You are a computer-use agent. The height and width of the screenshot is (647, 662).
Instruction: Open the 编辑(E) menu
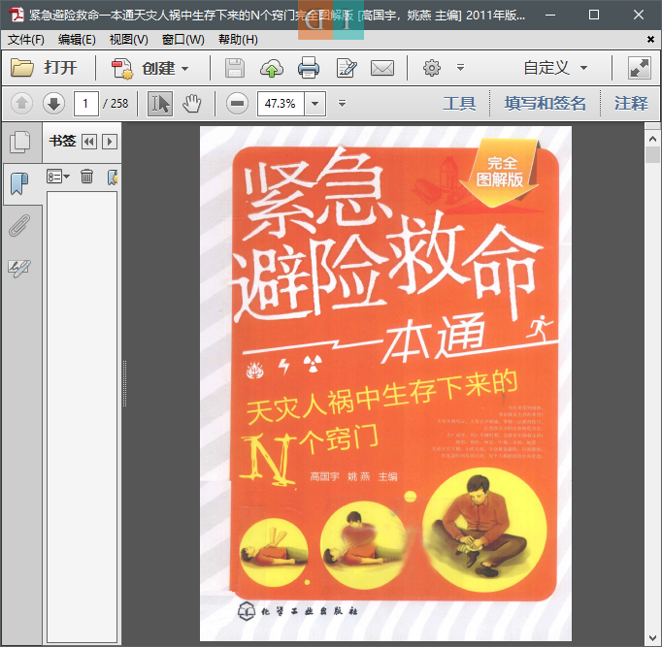click(77, 40)
